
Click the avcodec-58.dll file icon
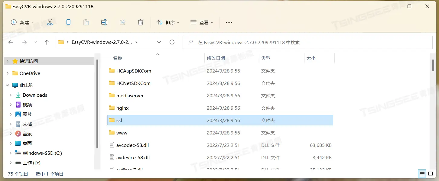(112, 145)
